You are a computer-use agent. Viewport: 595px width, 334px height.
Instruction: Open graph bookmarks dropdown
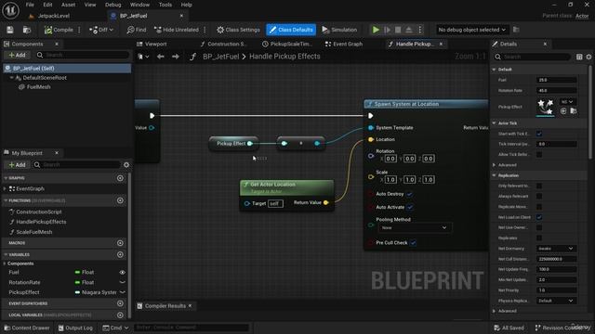tap(143, 57)
